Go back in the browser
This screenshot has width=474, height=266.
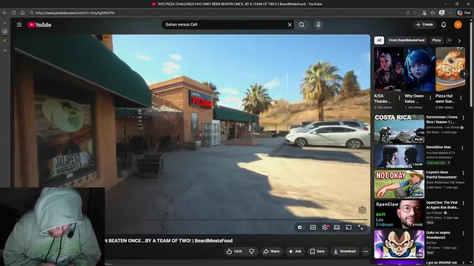[x=5, y=13]
